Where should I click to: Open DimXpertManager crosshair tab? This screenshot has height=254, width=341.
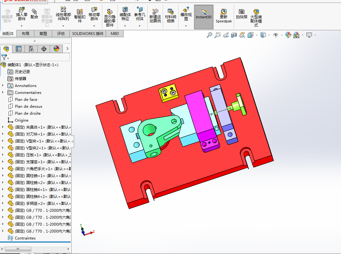[44, 49]
